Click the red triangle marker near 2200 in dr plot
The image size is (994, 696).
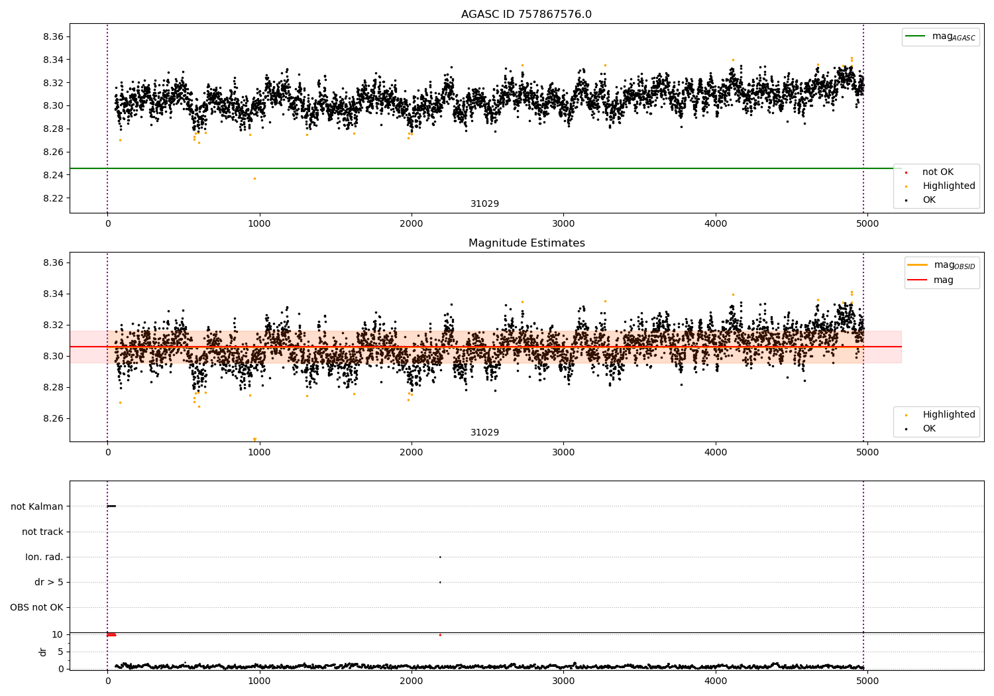click(x=440, y=634)
